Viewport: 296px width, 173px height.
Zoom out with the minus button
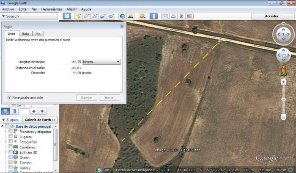tap(283, 117)
